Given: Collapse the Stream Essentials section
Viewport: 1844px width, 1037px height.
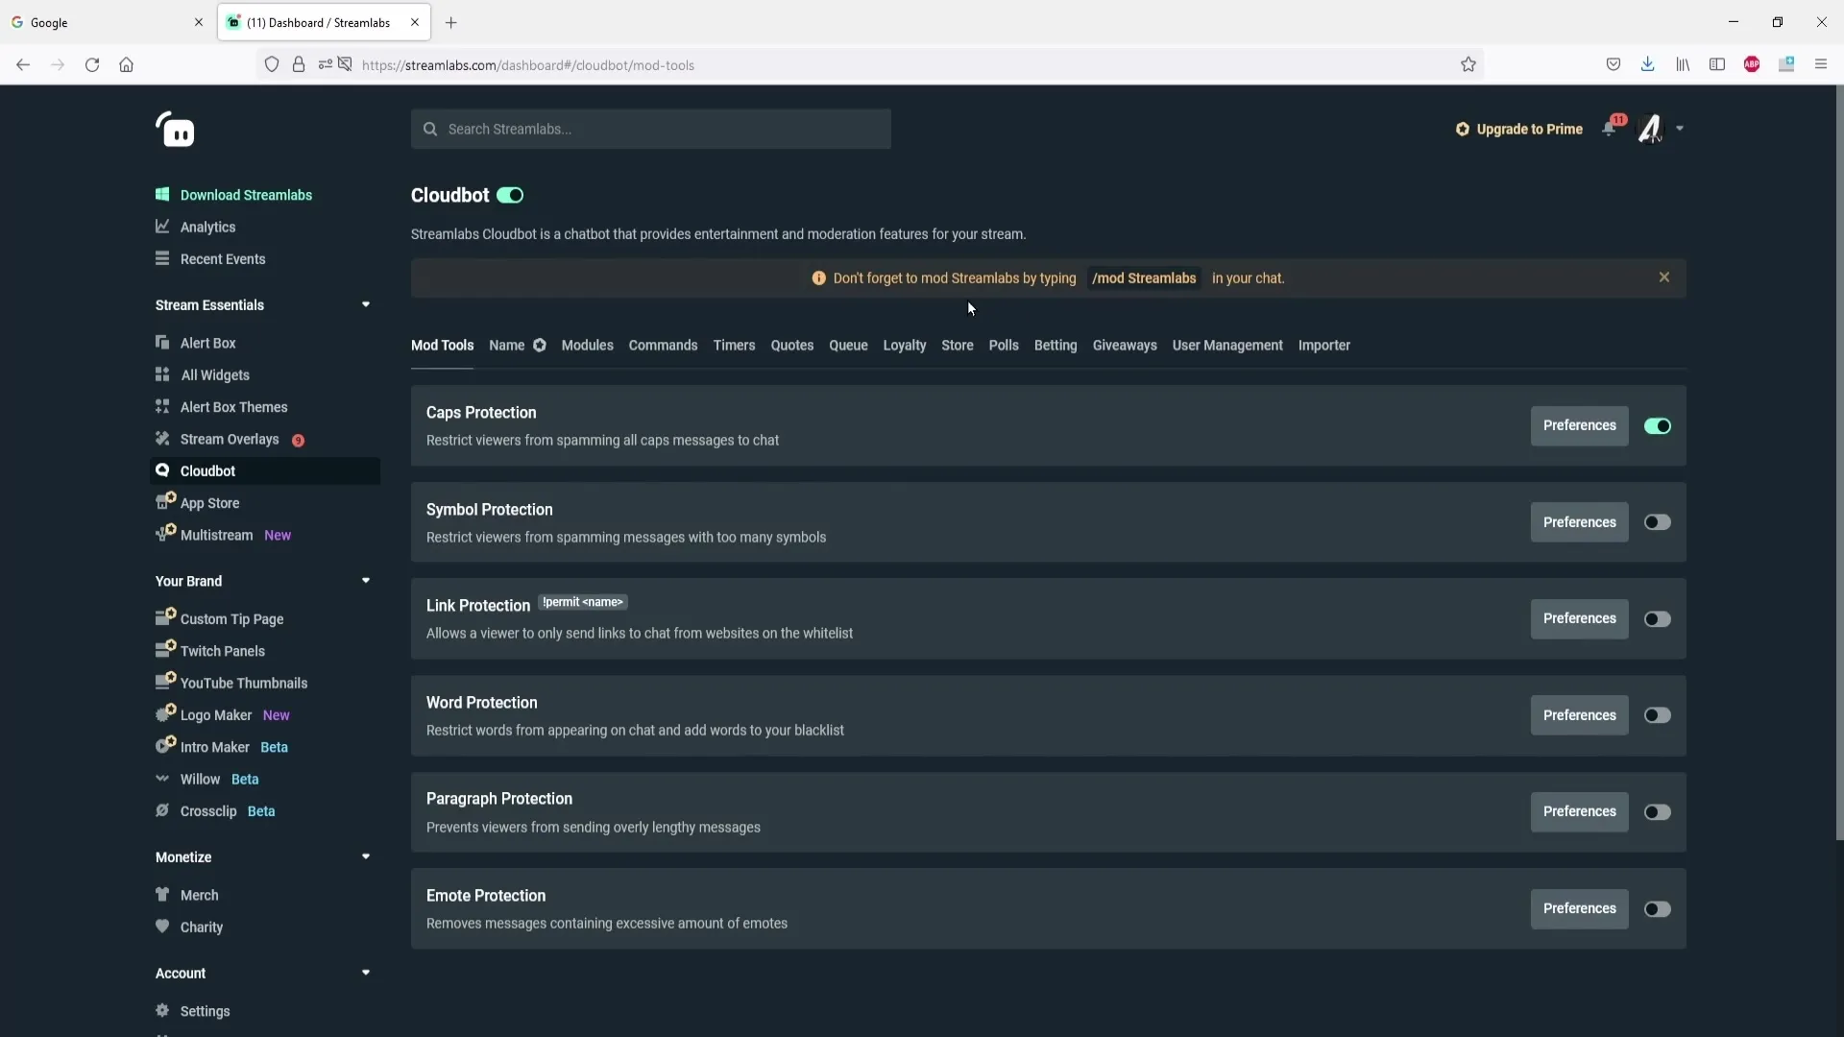Looking at the screenshot, I should tap(365, 304).
